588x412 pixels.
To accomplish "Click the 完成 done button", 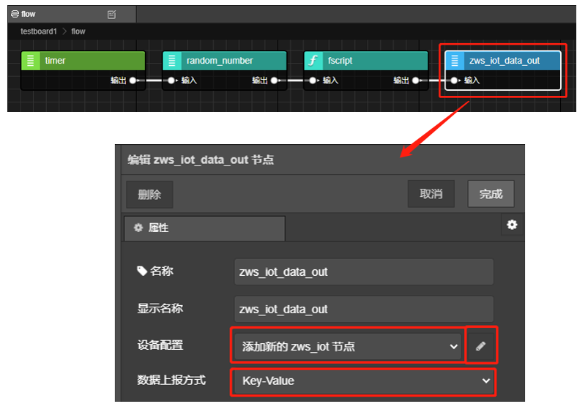I will tap(491, 194).
